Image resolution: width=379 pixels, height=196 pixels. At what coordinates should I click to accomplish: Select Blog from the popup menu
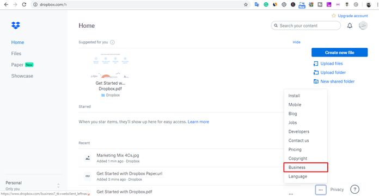point(293,113)
